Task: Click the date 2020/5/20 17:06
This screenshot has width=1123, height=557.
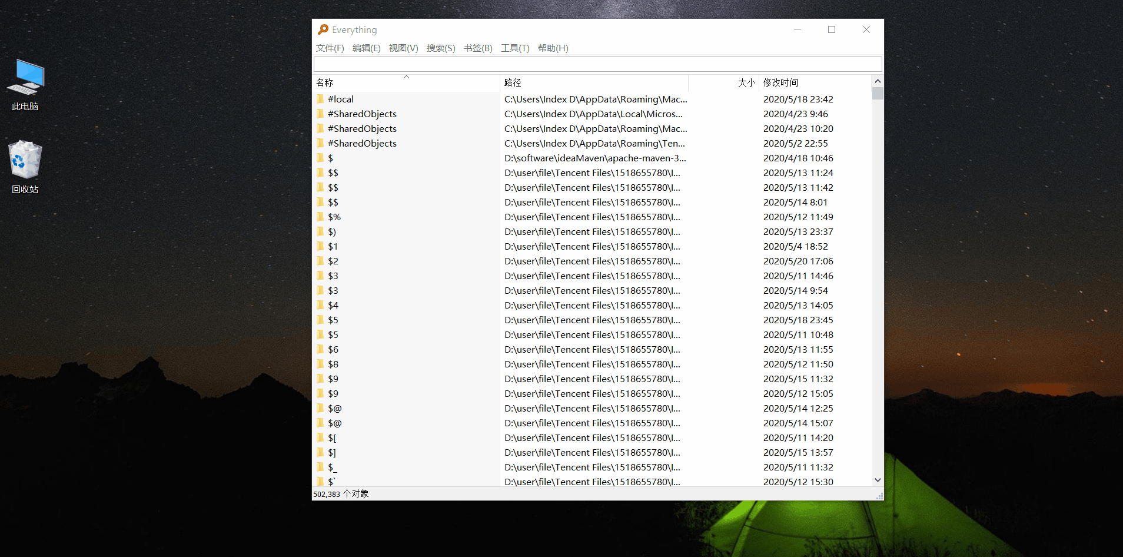Action: [x=798, y=261]
